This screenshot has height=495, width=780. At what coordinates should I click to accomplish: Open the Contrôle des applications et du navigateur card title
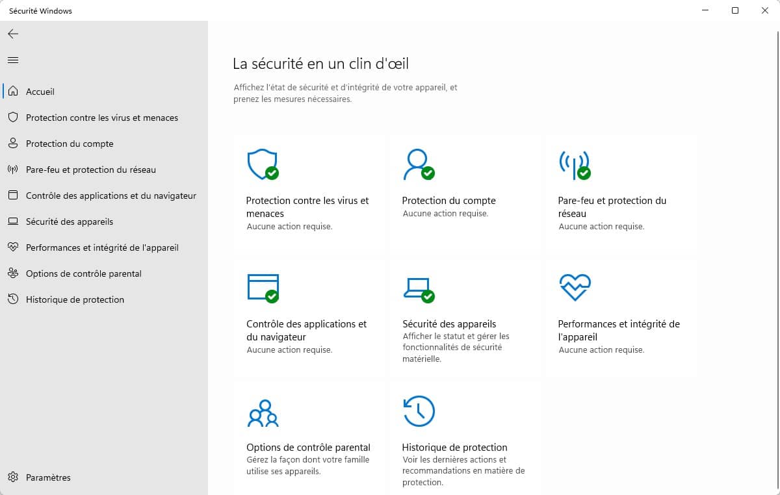point(306,331)
